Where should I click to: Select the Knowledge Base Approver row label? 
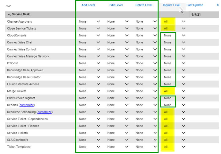tap(24, 70)
